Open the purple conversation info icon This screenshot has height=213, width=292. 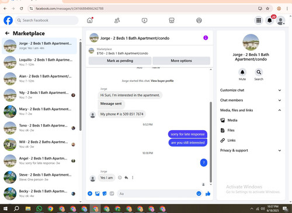[x=206, y=38]
